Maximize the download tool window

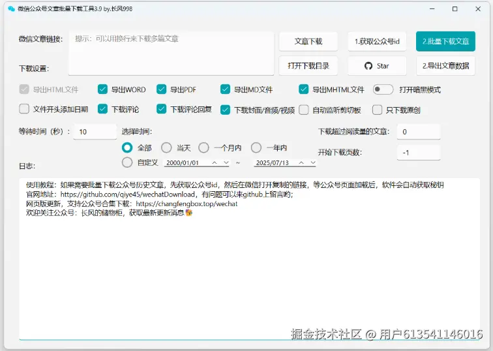[455, 8]
